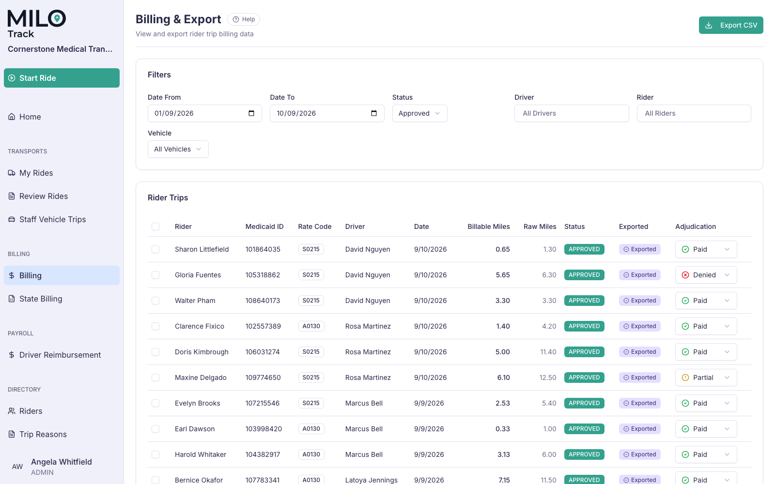
Task: Click the Help button
Action: [244, 19]
